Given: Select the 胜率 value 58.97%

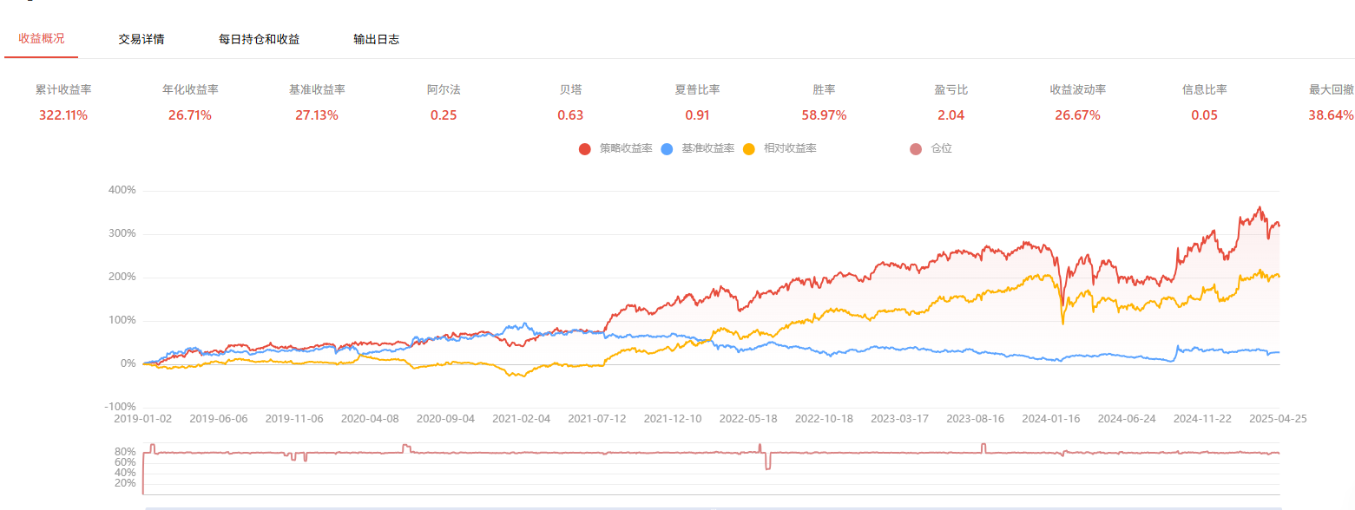Looking at the screenshot, I should click(824, 115).
